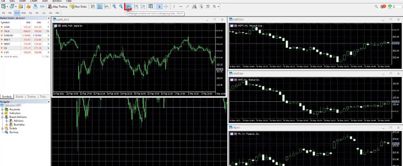Select the M15 timeframe button

click(17, 13)
